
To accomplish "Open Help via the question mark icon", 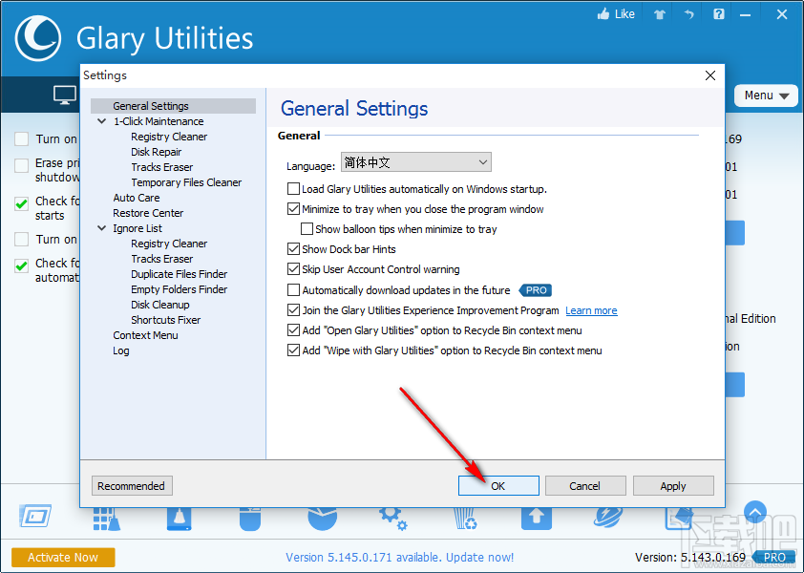I will (x=718, y=13).
